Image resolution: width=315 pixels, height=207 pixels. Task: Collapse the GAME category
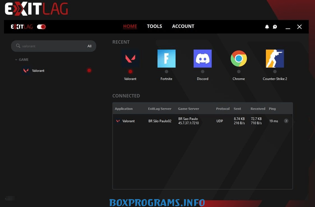tap(22, 59)
